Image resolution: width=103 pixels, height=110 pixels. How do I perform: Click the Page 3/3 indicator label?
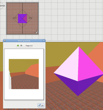[29, 46]
